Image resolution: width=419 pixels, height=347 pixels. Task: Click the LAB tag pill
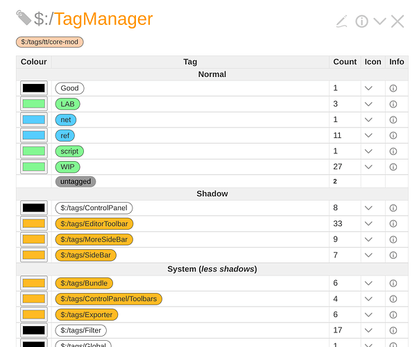tap(67, 104)
